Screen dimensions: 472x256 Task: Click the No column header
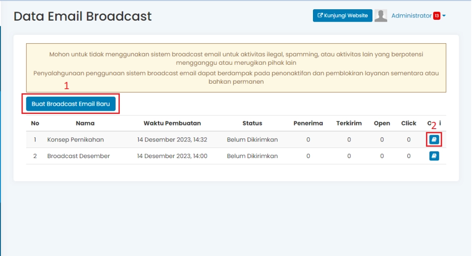[x=35, y=123]
